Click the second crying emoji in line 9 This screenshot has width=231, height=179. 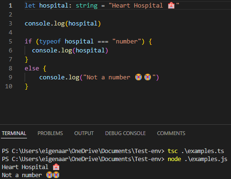(148, 77)
